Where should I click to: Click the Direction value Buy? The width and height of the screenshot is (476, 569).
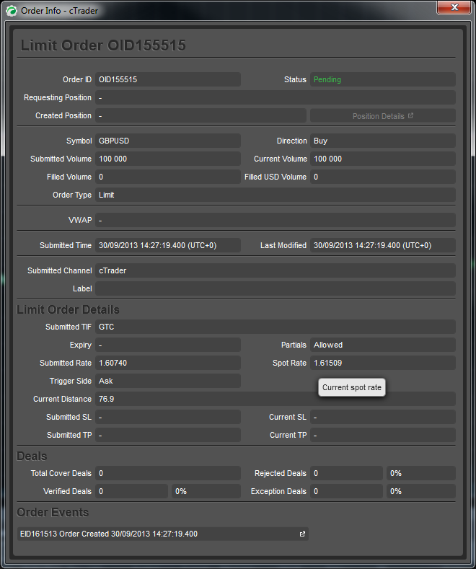pos(383,141)
